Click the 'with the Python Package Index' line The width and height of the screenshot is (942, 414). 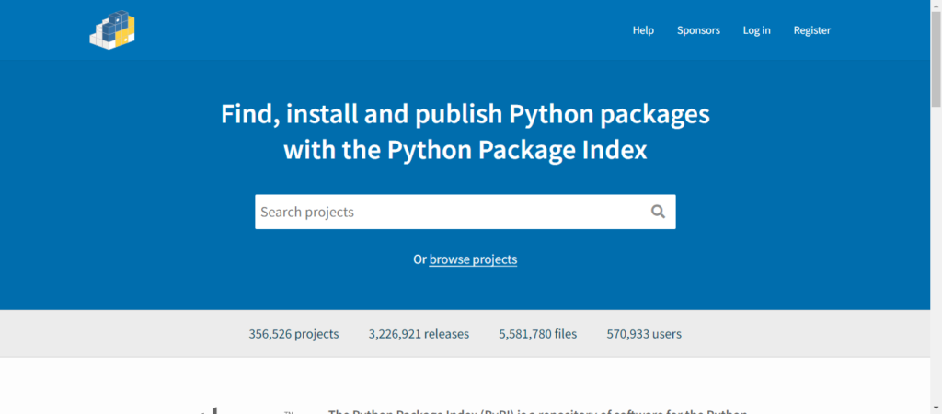[x=465, y=150]
